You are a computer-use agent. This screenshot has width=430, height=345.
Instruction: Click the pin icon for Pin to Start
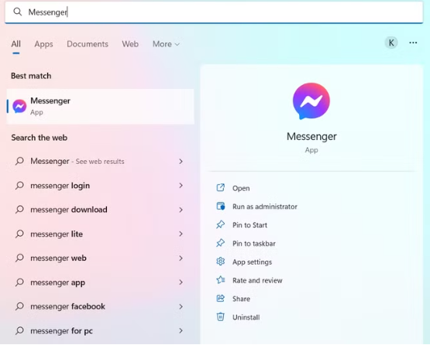click(x=221, y=224)
